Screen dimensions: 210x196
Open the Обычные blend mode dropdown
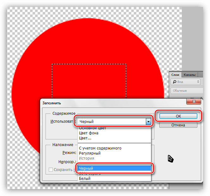[x=187, y=91]
